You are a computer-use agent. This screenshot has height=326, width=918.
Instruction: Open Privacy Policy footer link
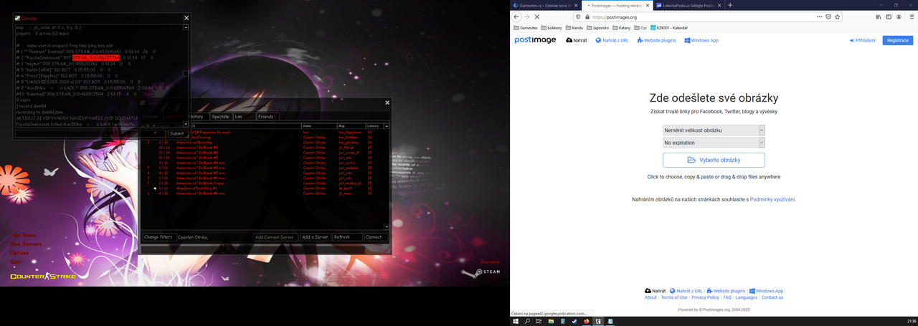coord(706,297)
